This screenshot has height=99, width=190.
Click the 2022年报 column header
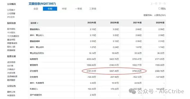click(114, 23)
